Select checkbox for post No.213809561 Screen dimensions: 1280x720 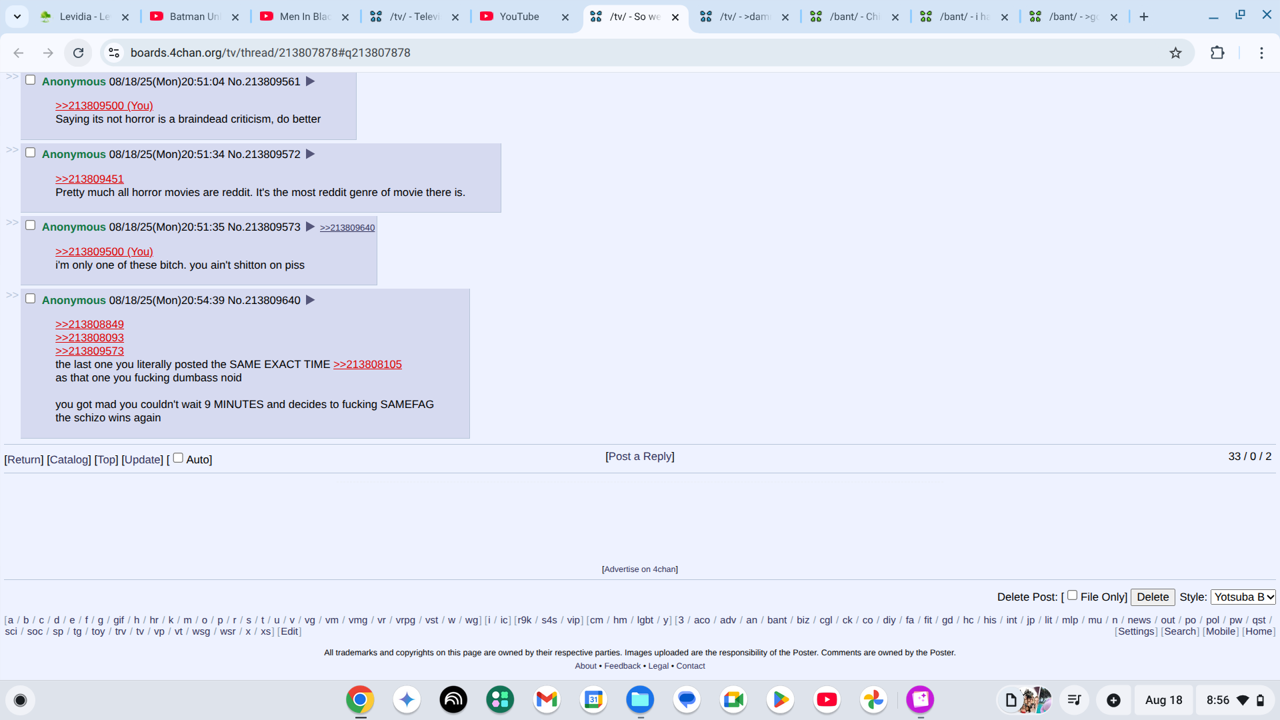click(30, 80)
